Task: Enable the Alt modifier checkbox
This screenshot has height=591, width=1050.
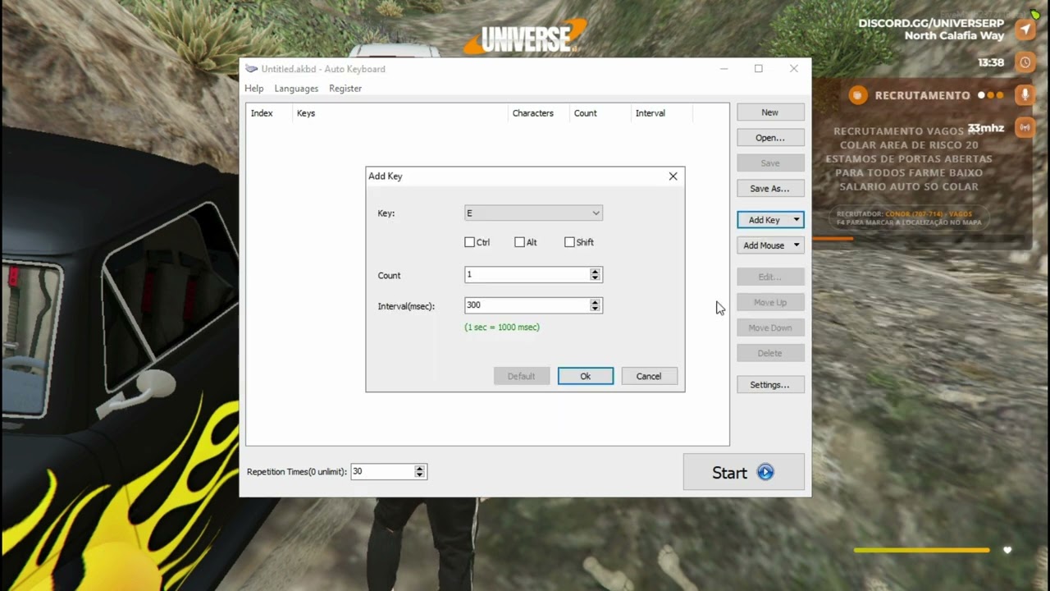Action: pos(519,242)
